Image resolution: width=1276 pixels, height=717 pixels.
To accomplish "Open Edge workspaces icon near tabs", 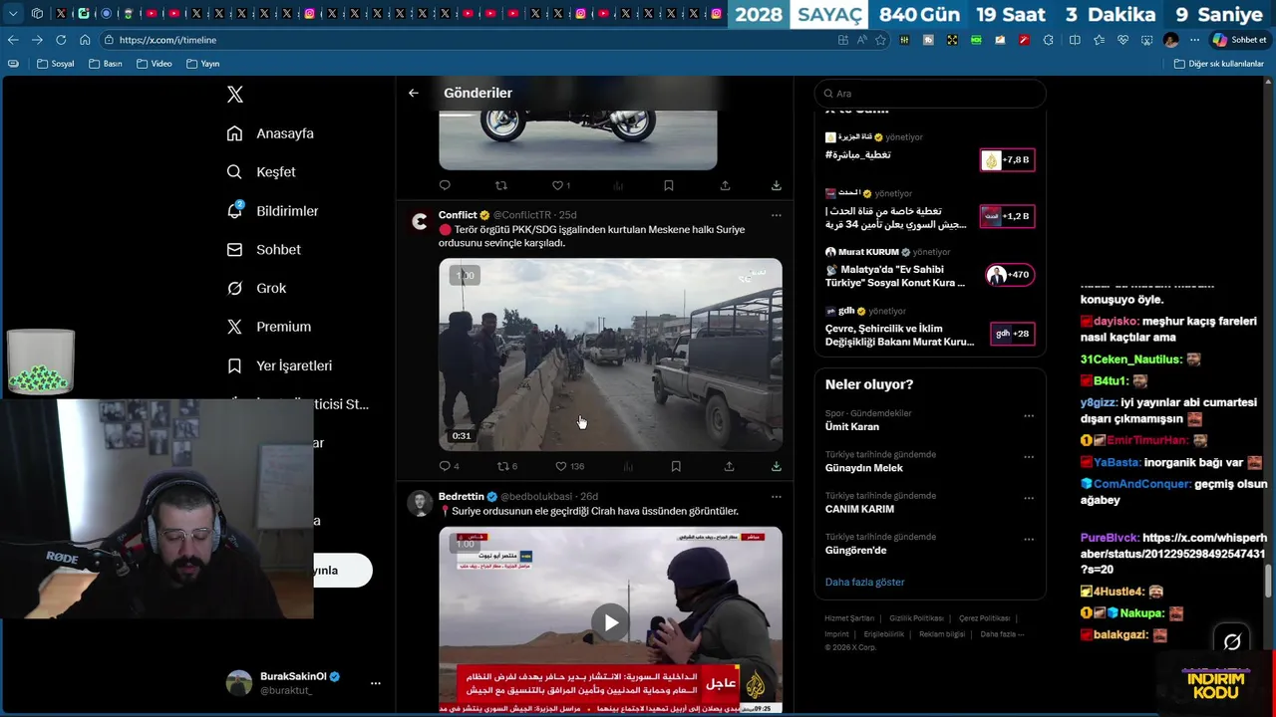I will point(37,14).
